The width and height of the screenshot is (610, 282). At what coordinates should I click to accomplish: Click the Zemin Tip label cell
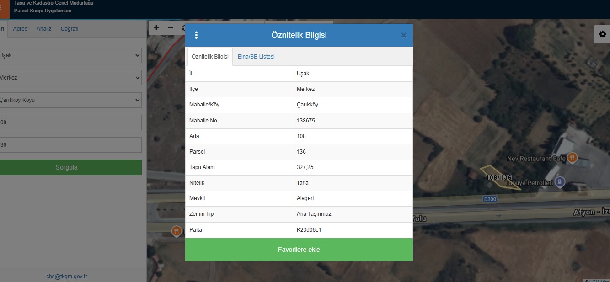point(239,214)
